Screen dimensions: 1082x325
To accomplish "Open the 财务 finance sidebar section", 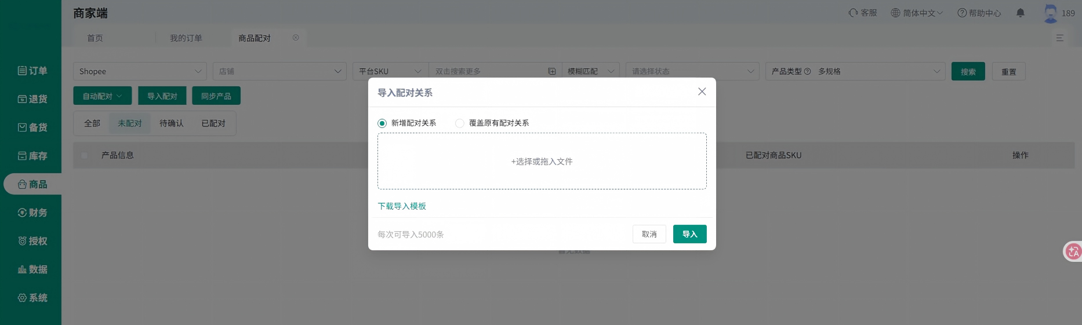I will pos(32,213).
